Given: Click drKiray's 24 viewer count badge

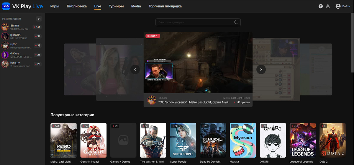Looking at the screenshot, I should pyautogui.click(x=37, y=55).
